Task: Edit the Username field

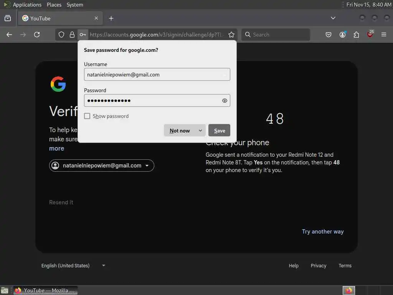Action: (x=157, y=75)
